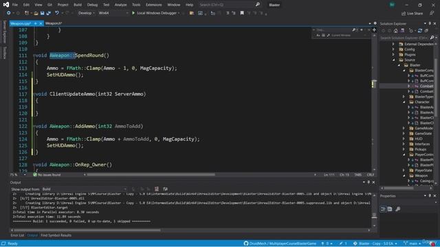Open the Find Symbol Results tab

(x=56, y=235)
